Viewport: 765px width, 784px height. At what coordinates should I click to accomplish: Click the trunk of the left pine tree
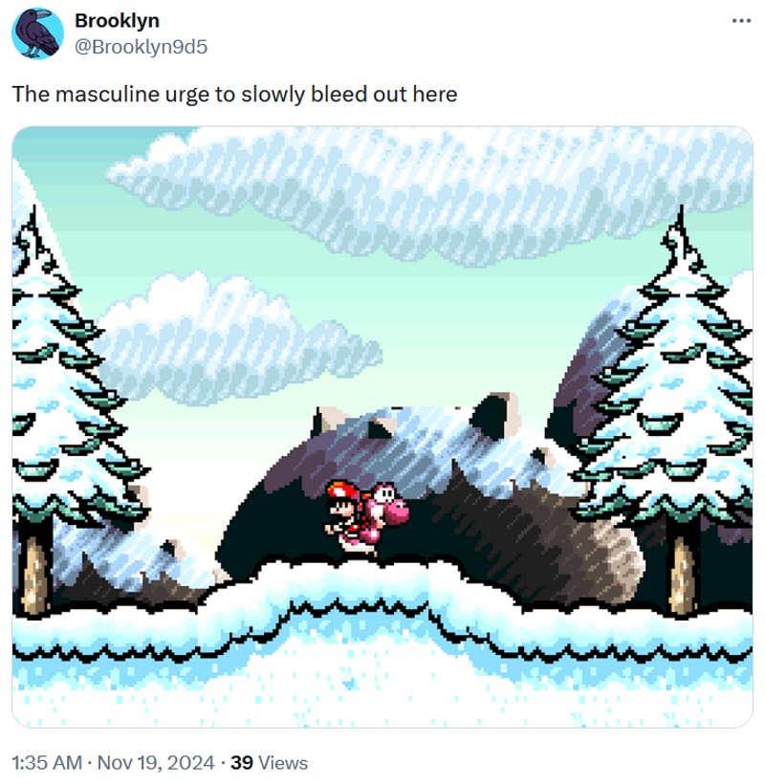coord(34,573)
